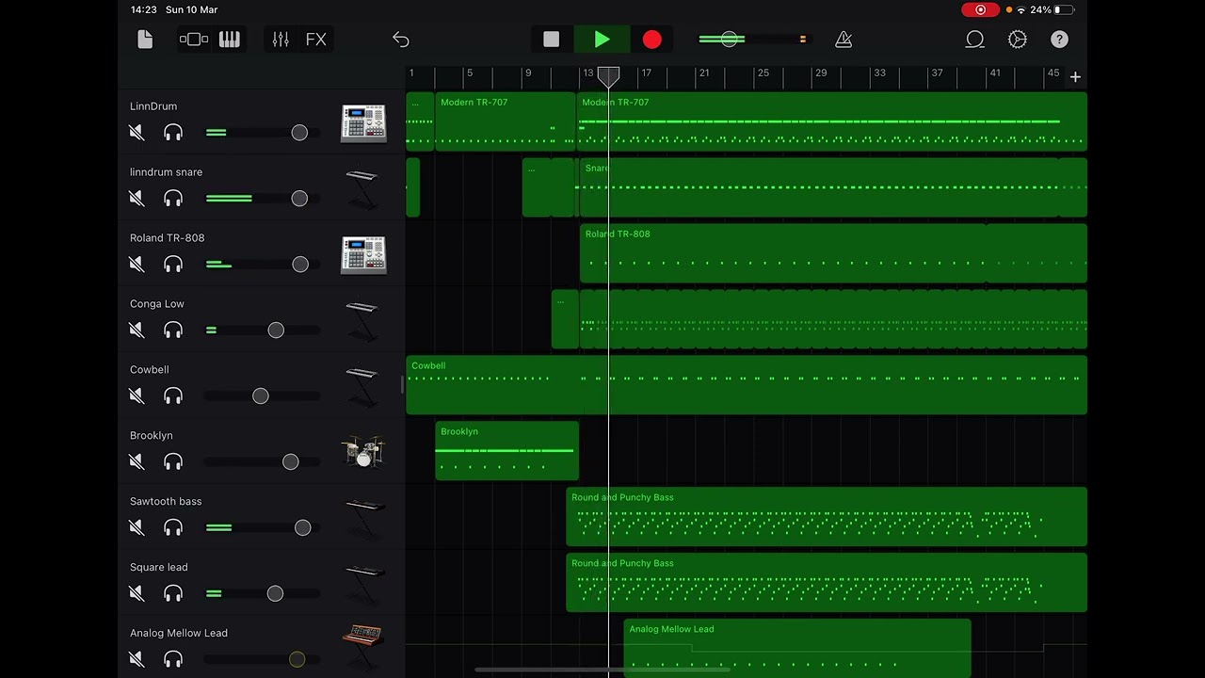Adjust the LinnDrum volume slider knob
The height and width of the screenshot is (678, 1205).
tap(299, 133)
